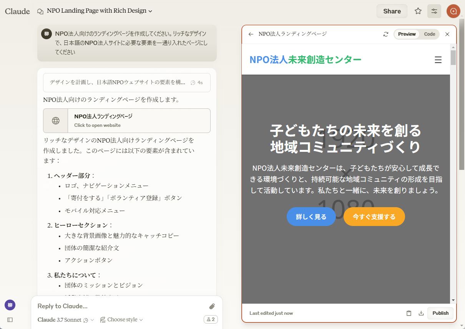This screenshot has height=329, width=465.
Task: Click the 4s thinking time indicator
Action: coord(196,83)
